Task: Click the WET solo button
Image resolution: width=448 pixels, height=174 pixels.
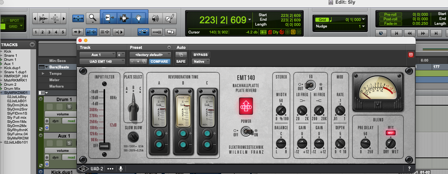Action: click(390, 133)
